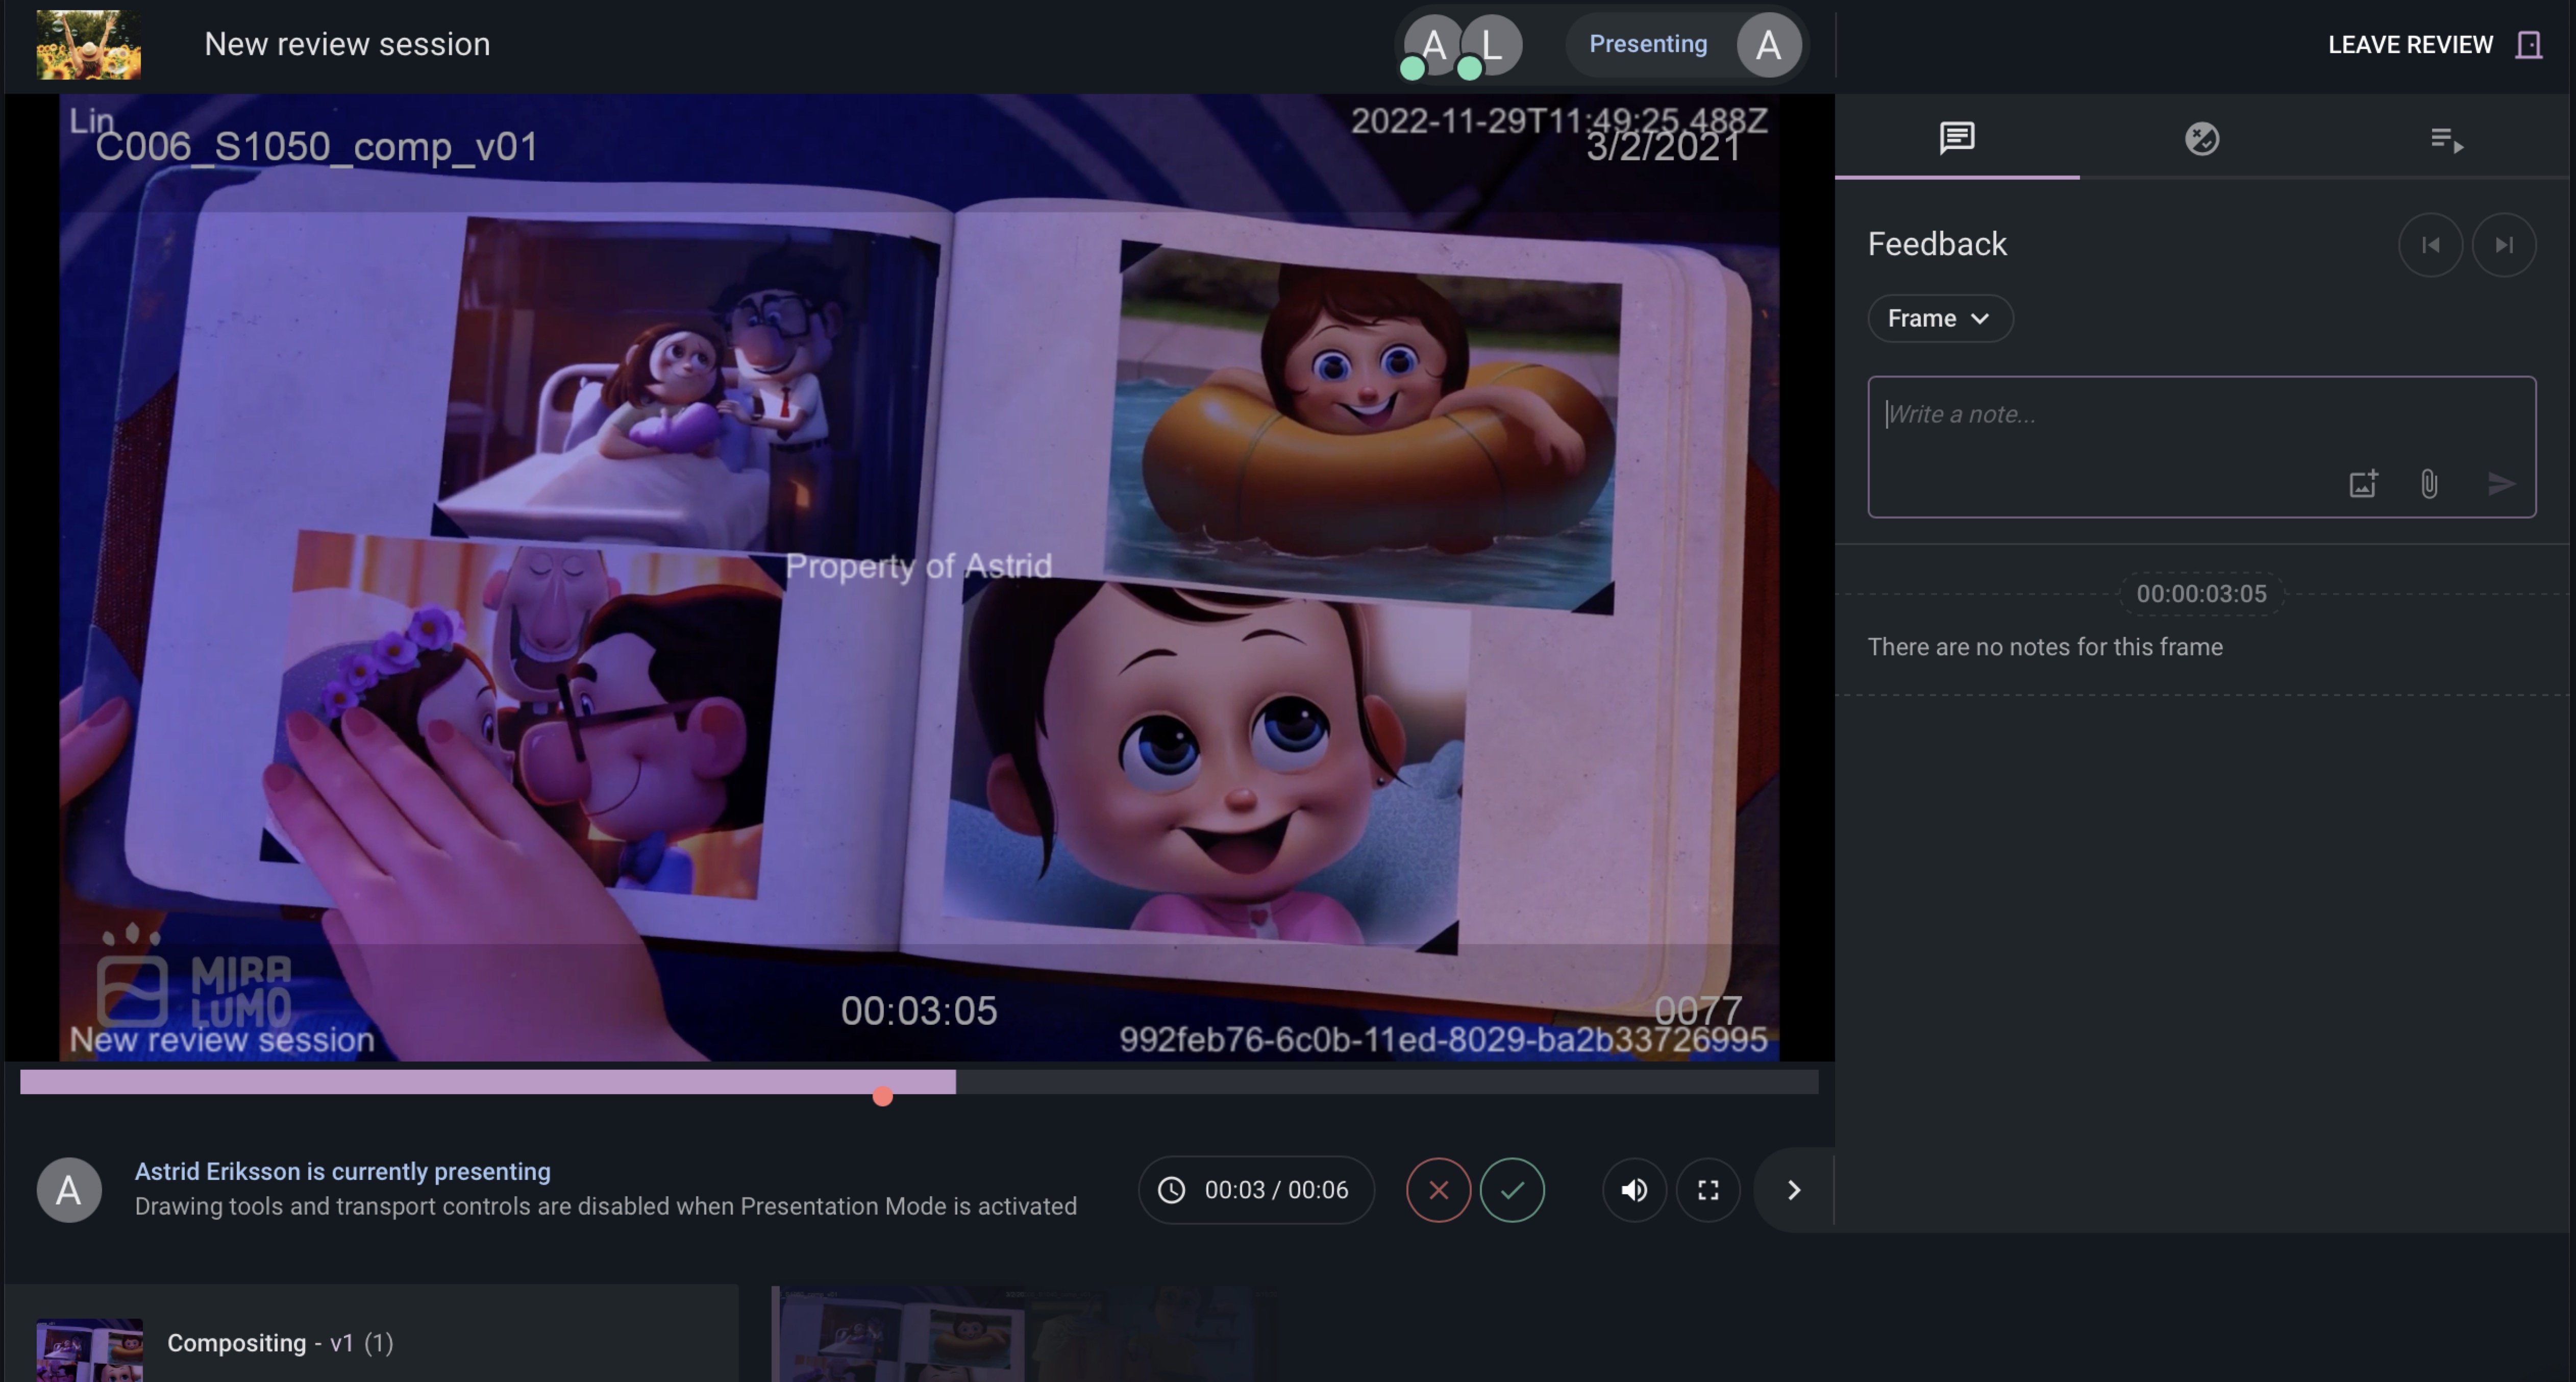
Task: Toggle Presenting mode pill
Action: tap(1686, 45)
